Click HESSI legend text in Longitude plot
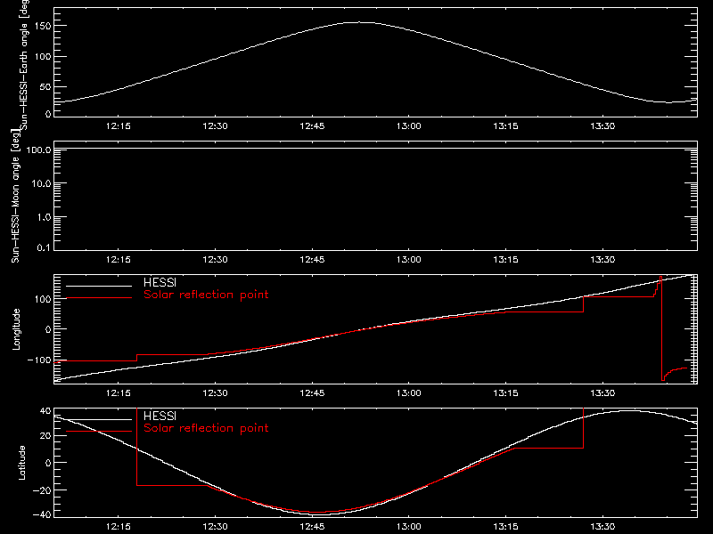Image resolution: width=713 pixels, height=534 pixels. [160, 282]
